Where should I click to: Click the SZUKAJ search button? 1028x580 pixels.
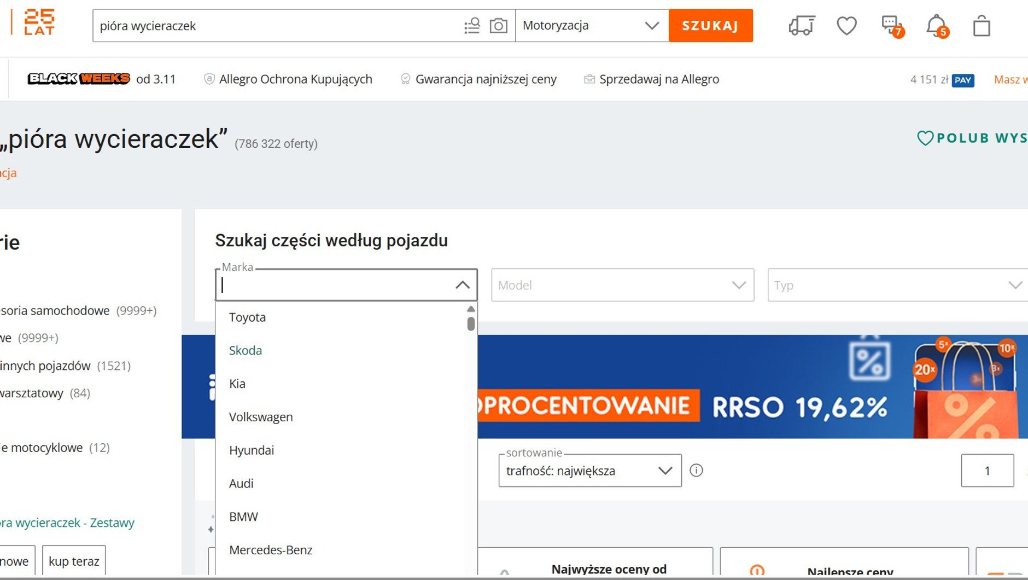tap(710, 26)
